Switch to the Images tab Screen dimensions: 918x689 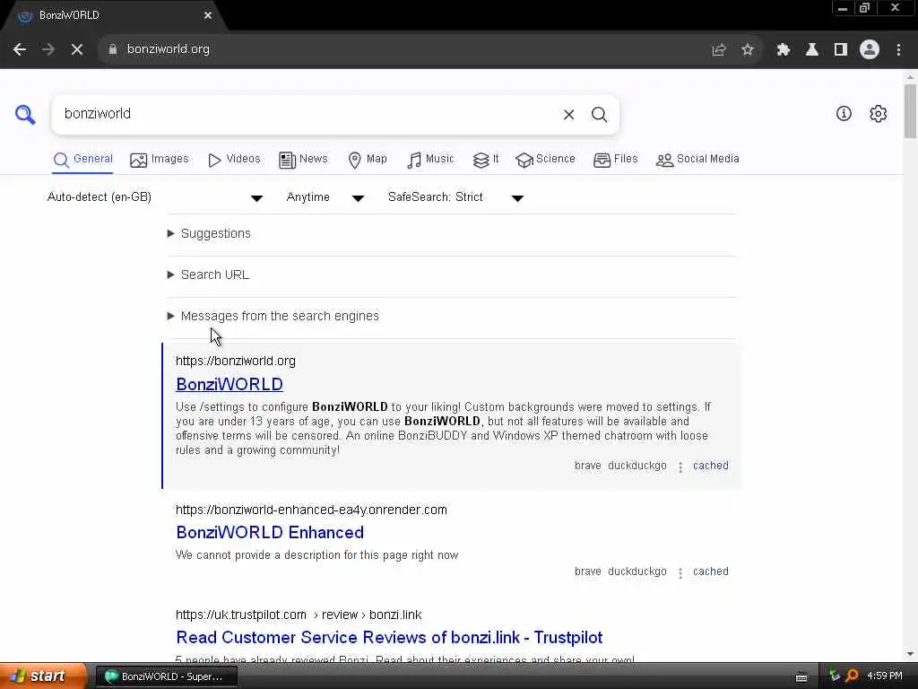pos(160,160)
